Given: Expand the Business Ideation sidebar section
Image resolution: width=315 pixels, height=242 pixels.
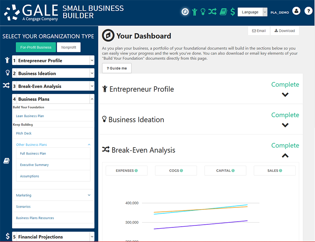Looking at the screenshot, I should point(53,73).
